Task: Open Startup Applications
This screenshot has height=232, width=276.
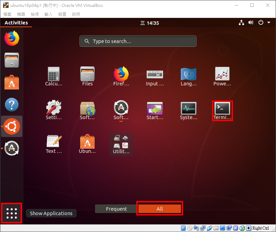Action: 155,110
